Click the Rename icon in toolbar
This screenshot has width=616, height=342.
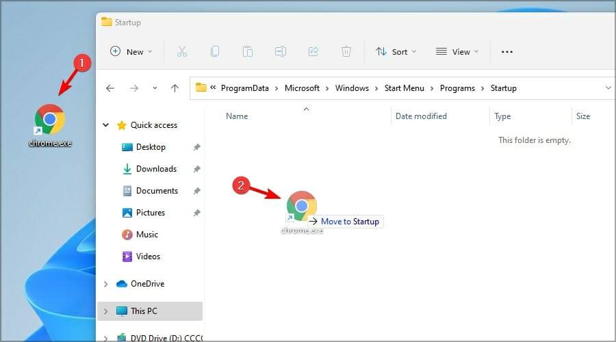(x=281, y=51)
